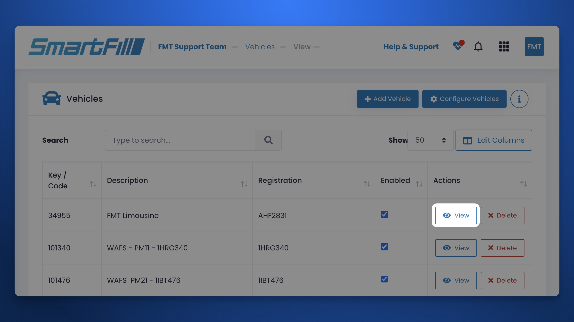Toggle Enabled checkbox for vehicle 101476

click(x=384, y=279)
